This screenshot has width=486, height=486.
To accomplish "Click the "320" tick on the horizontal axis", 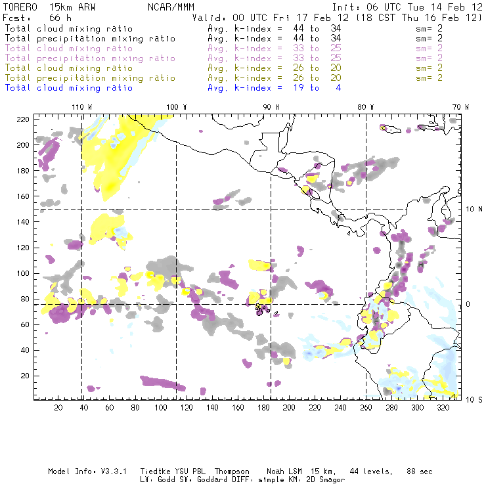I will point(443,408).
